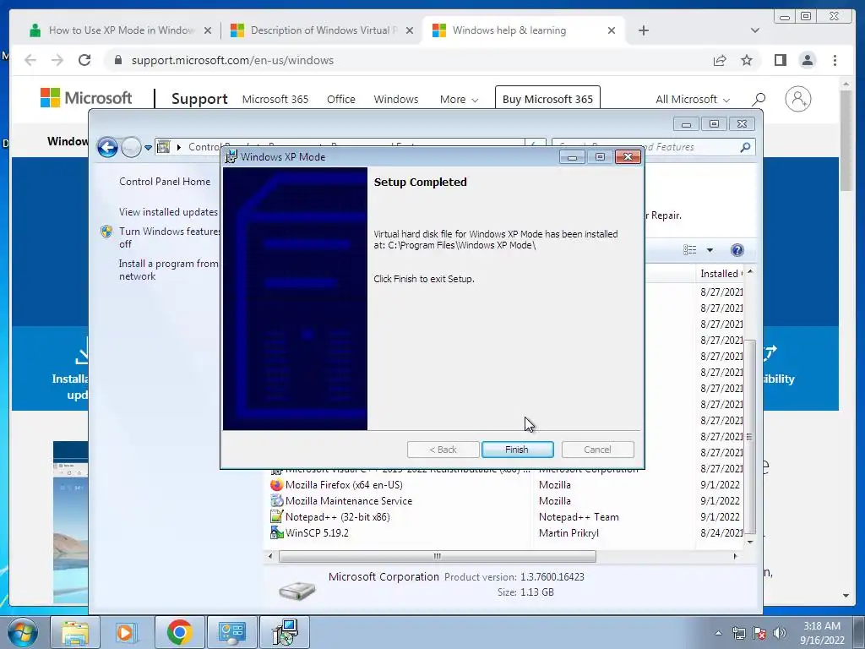The width and height of the screenshot is (865, 649).
Task: Share this page icon in Chrome
Action: coord(720,60)
